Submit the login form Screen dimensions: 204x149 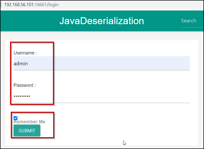point(27,131)
